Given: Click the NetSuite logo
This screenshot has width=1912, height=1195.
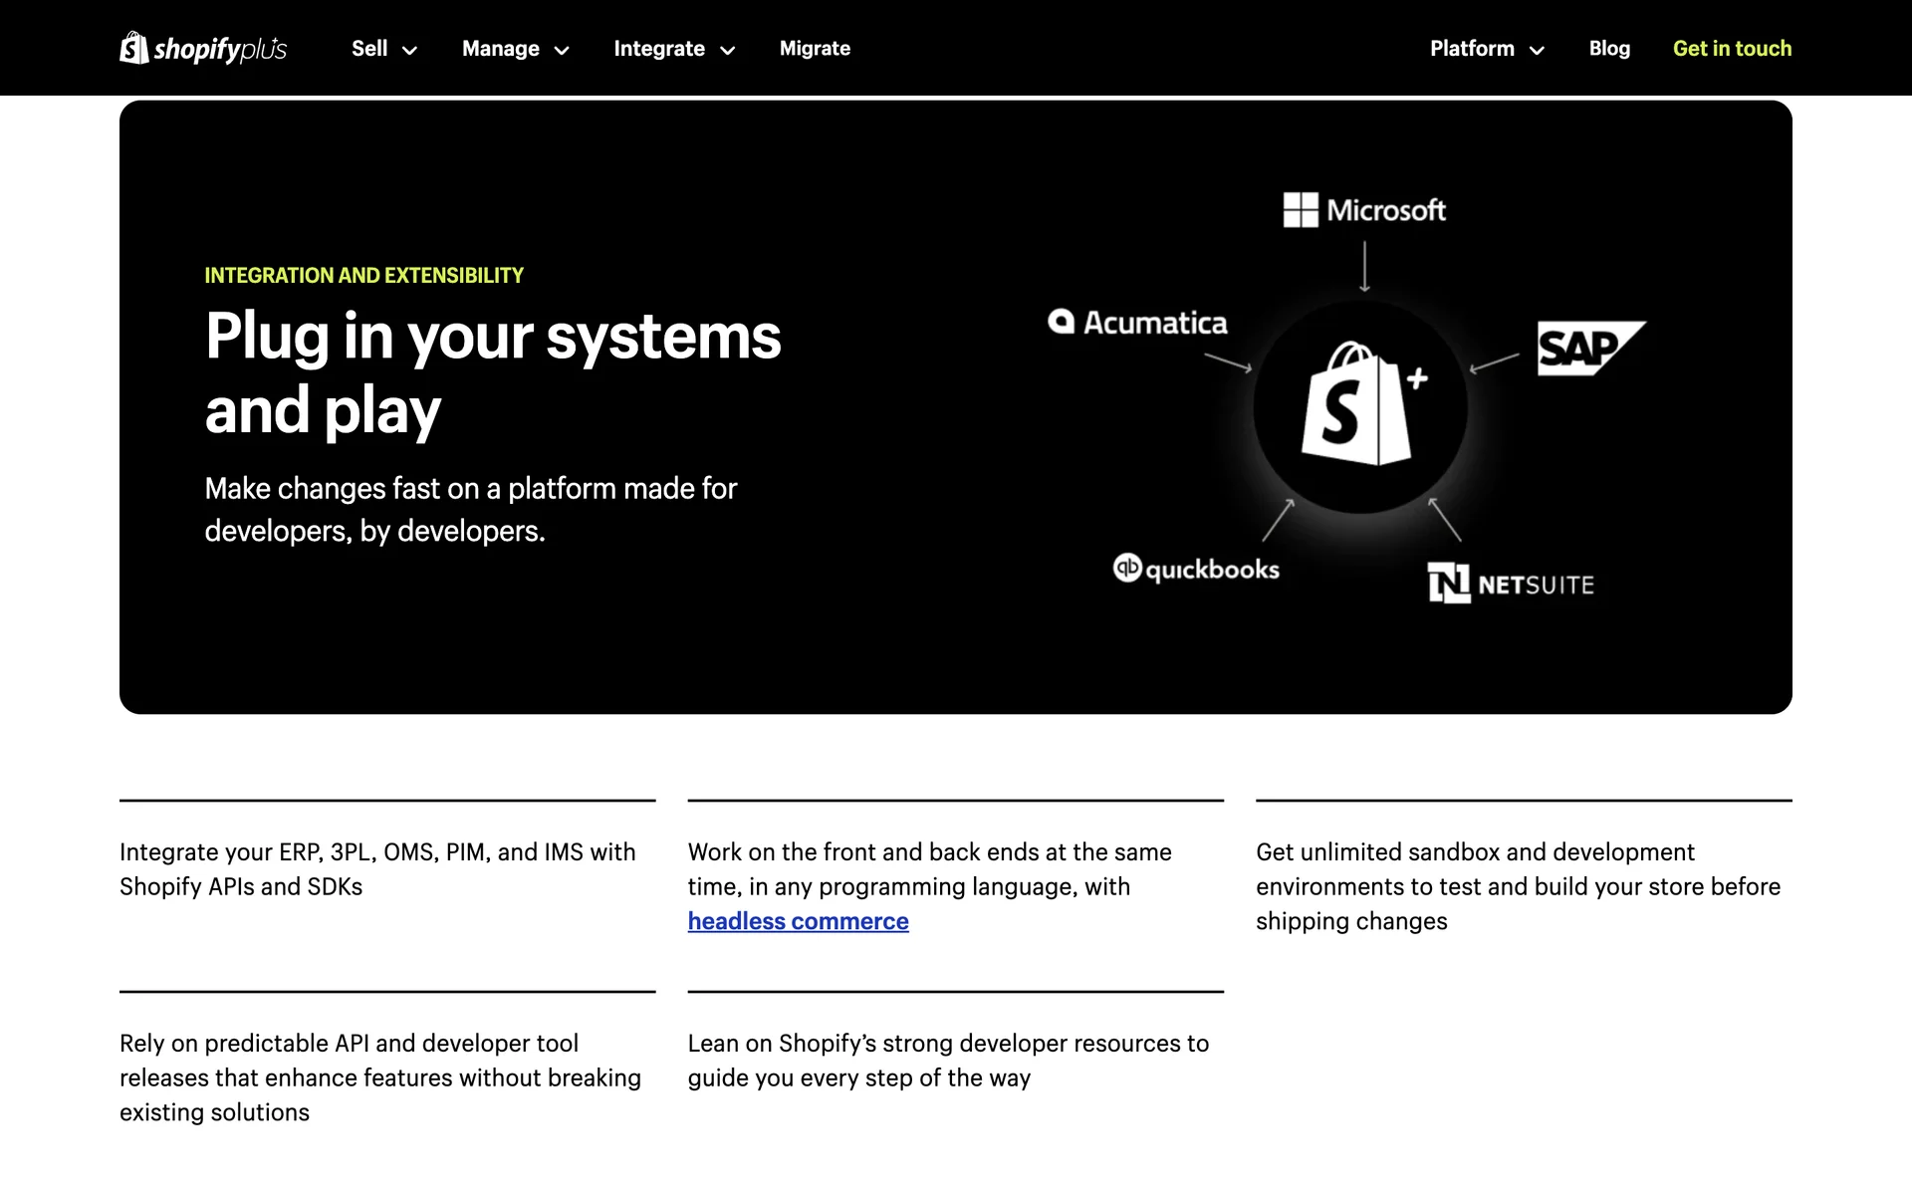Looking at the screenshot, I should [x=1511, y=584].
